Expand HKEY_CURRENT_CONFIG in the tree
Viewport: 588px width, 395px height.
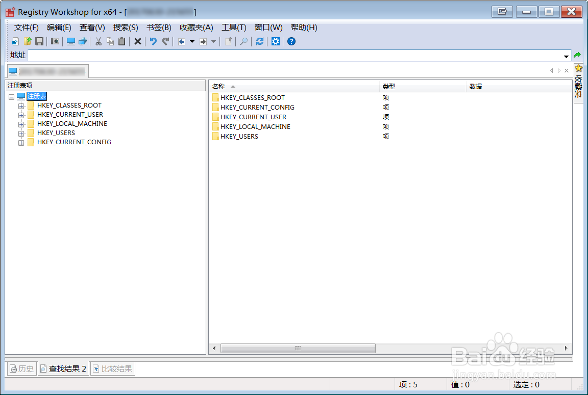tap(21, 143)
